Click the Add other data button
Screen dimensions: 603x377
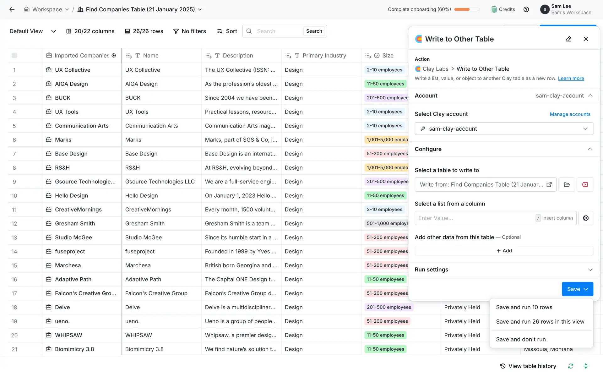[504, 251]
